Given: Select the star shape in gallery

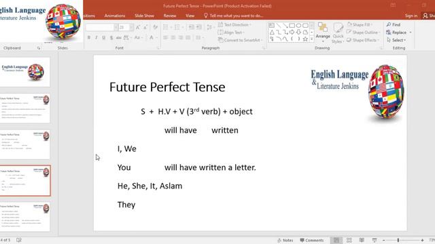Looking at the screenshot, I should coord(305,39).
